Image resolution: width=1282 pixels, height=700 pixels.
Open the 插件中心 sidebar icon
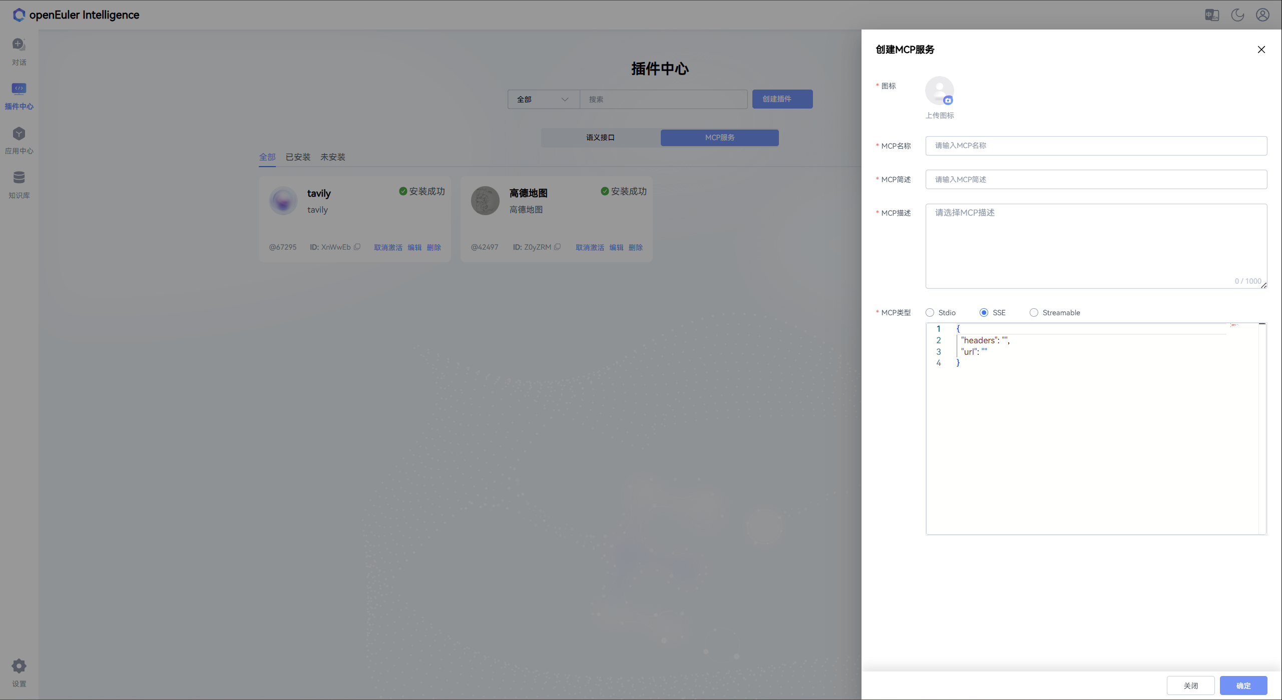[19, 95]
